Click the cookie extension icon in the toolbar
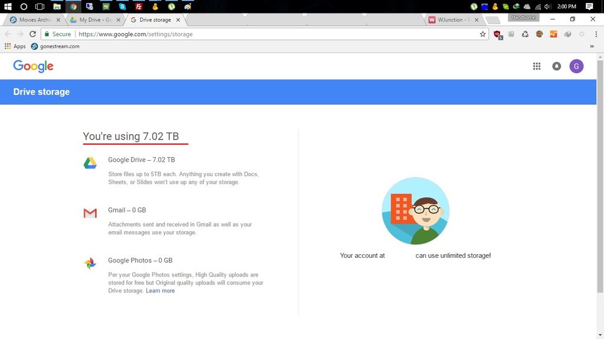 (x=539, y=34)
